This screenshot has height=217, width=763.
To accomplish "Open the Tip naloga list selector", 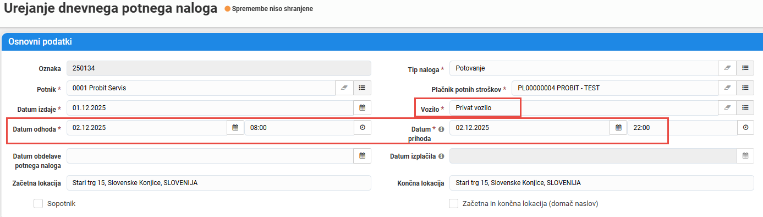I will [x=745, y=68].
